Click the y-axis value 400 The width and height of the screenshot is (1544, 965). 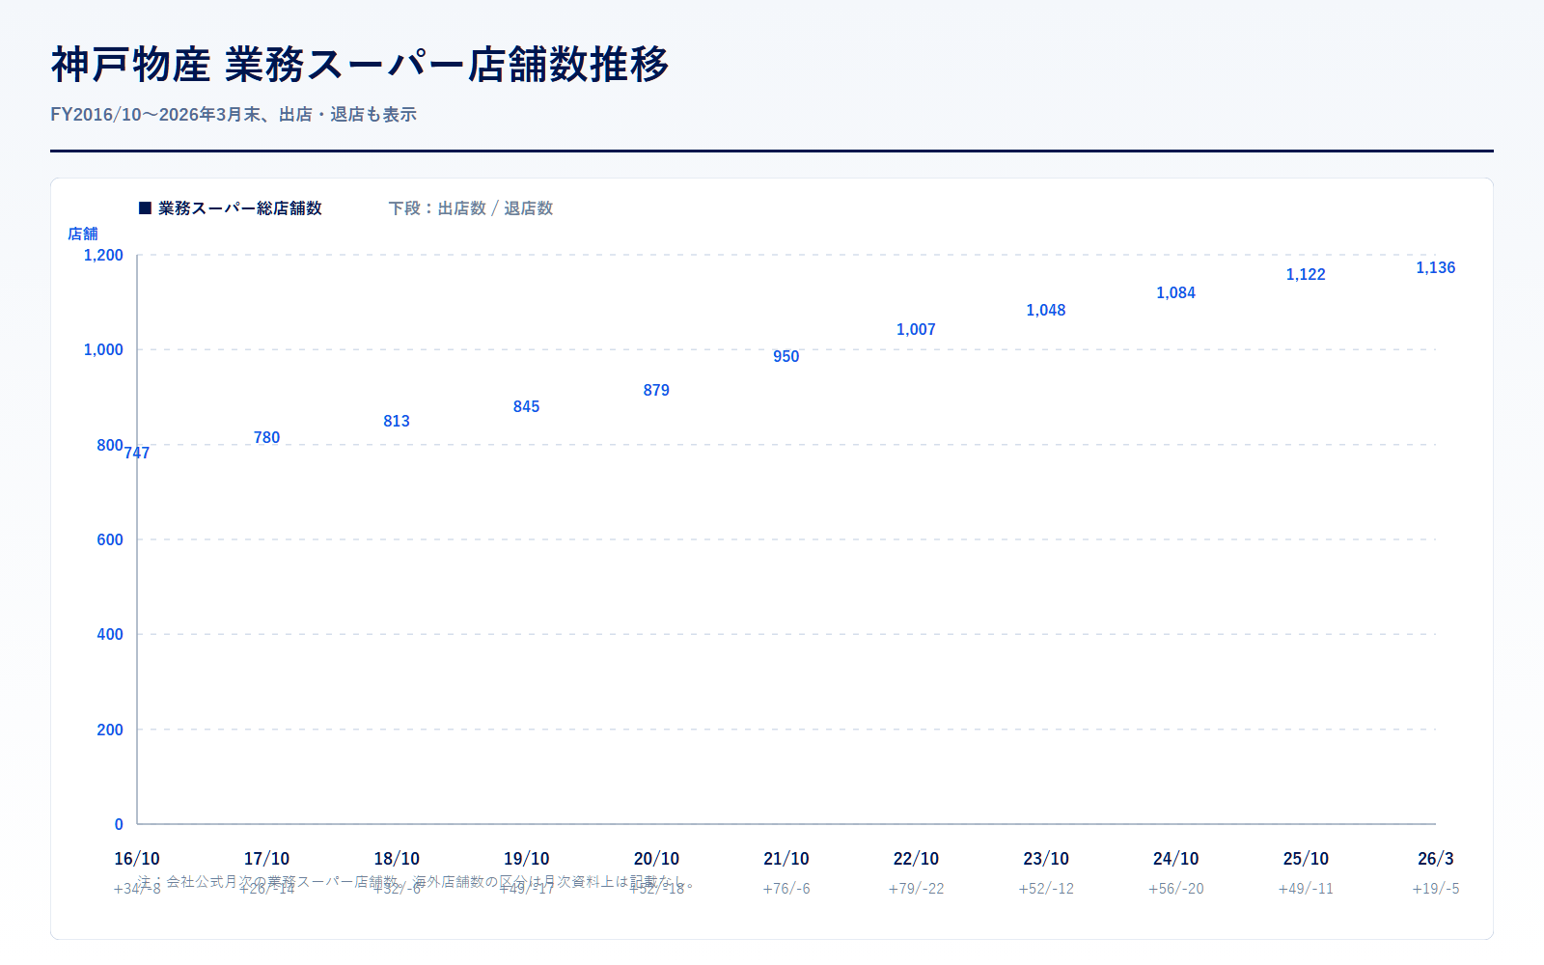(x=110, y=635)
